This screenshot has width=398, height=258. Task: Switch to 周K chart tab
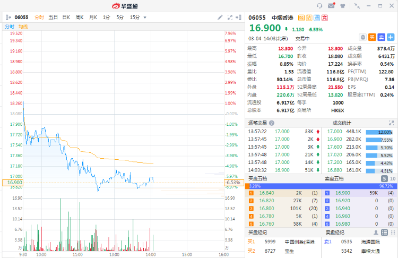pyautogui.click(x=80, y=18)
